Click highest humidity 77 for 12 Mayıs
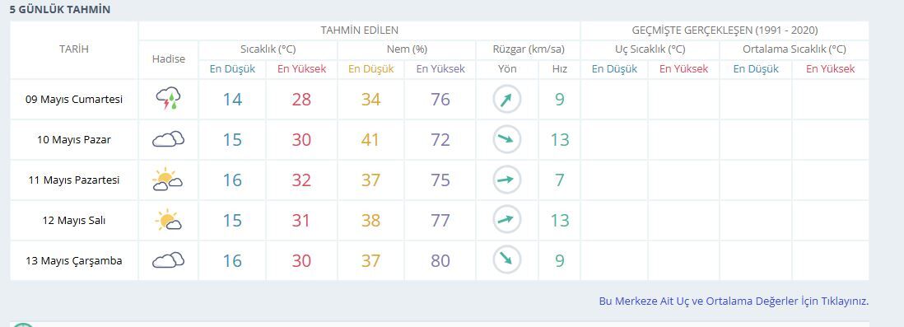This screenshot has width=904, height=327. pyautogui.click(x=440, y=220)
